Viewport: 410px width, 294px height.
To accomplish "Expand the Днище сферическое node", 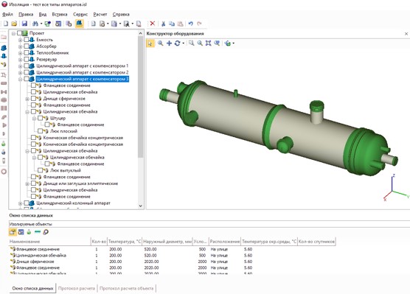I will [27, 99].
